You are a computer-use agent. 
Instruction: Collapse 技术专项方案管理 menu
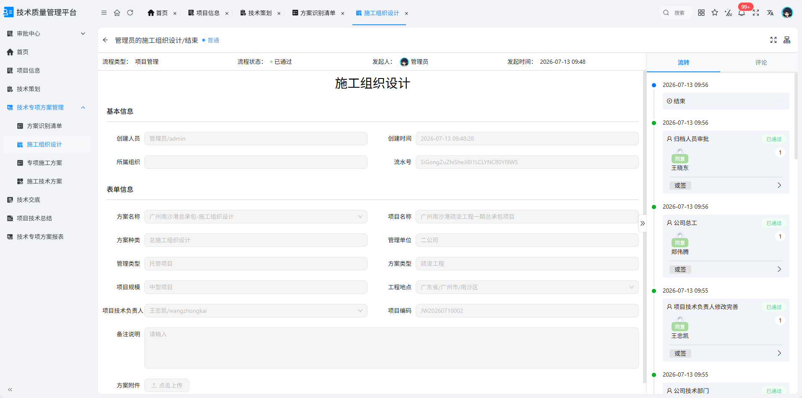click(47, 107)
